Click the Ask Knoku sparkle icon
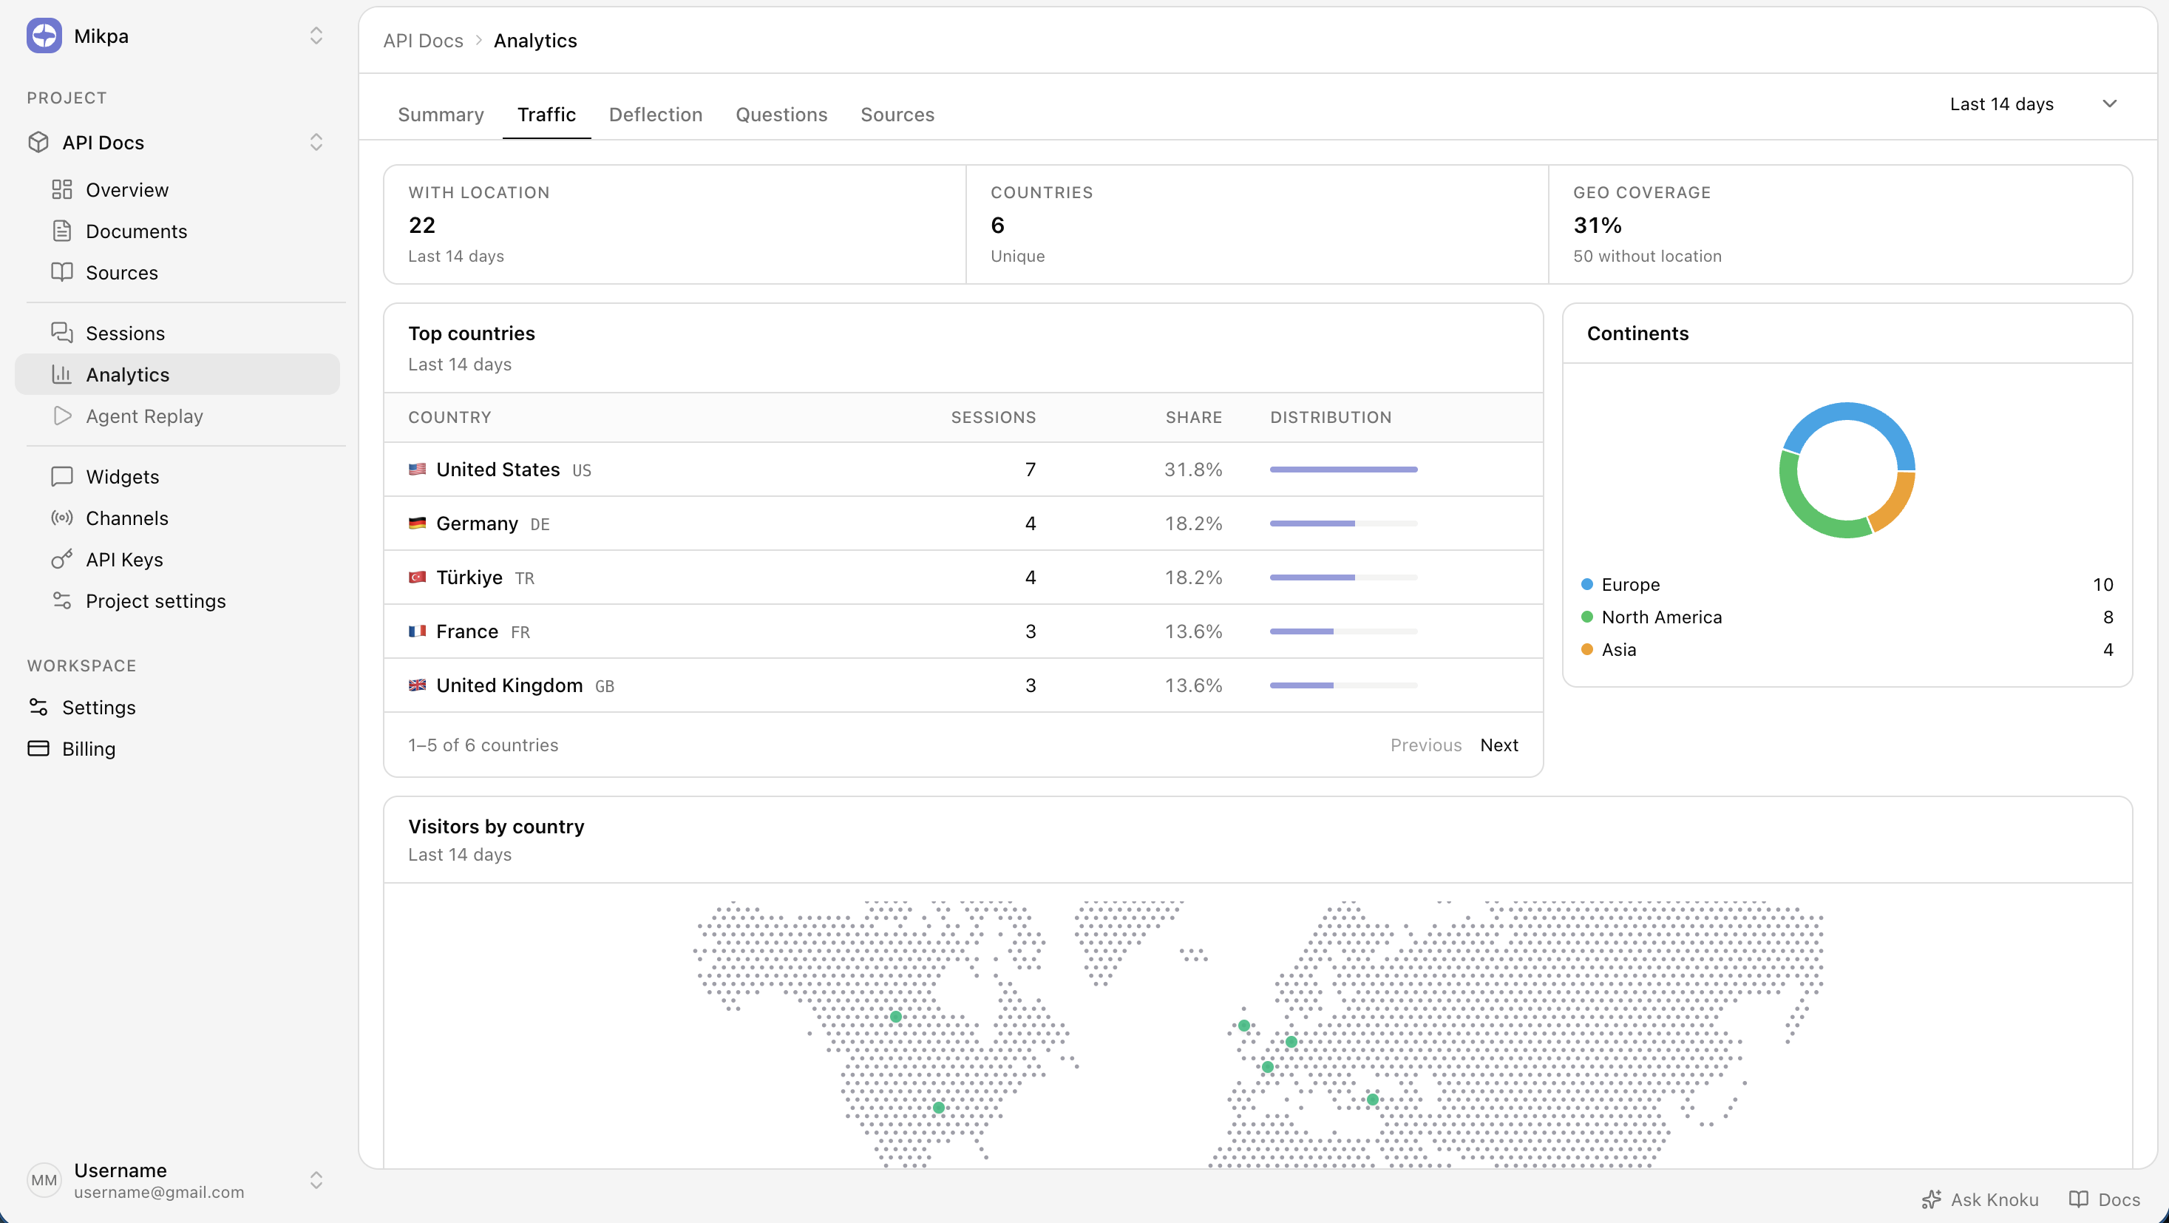Screen dimensions: 2169x1223 click(1932, 1199)
